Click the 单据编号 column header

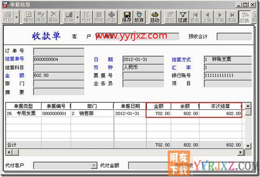(x=56, y=106)
